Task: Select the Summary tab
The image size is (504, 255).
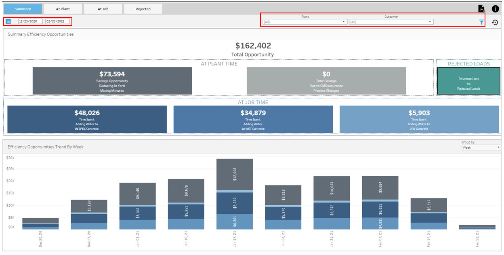Action: click(x=23, y=8)
